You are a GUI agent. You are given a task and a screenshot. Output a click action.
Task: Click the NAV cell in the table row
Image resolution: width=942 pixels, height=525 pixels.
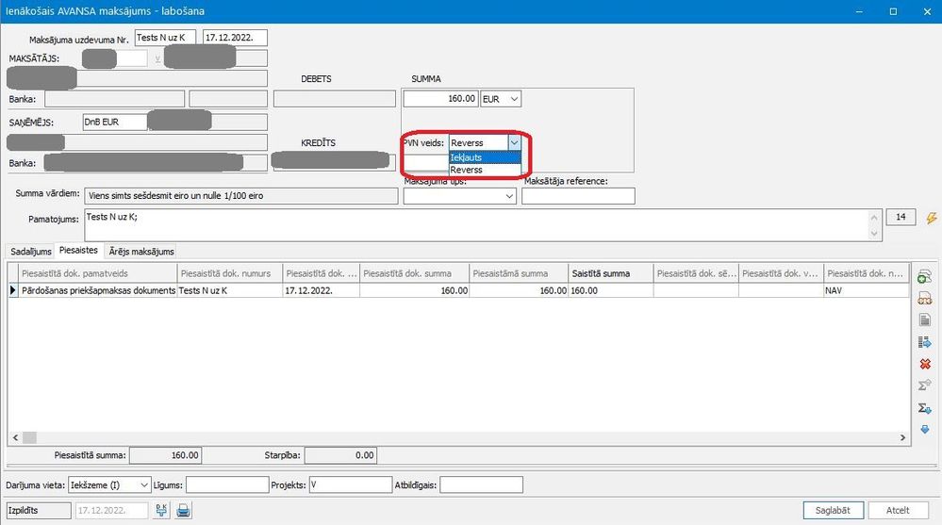[x=866, y=290]
